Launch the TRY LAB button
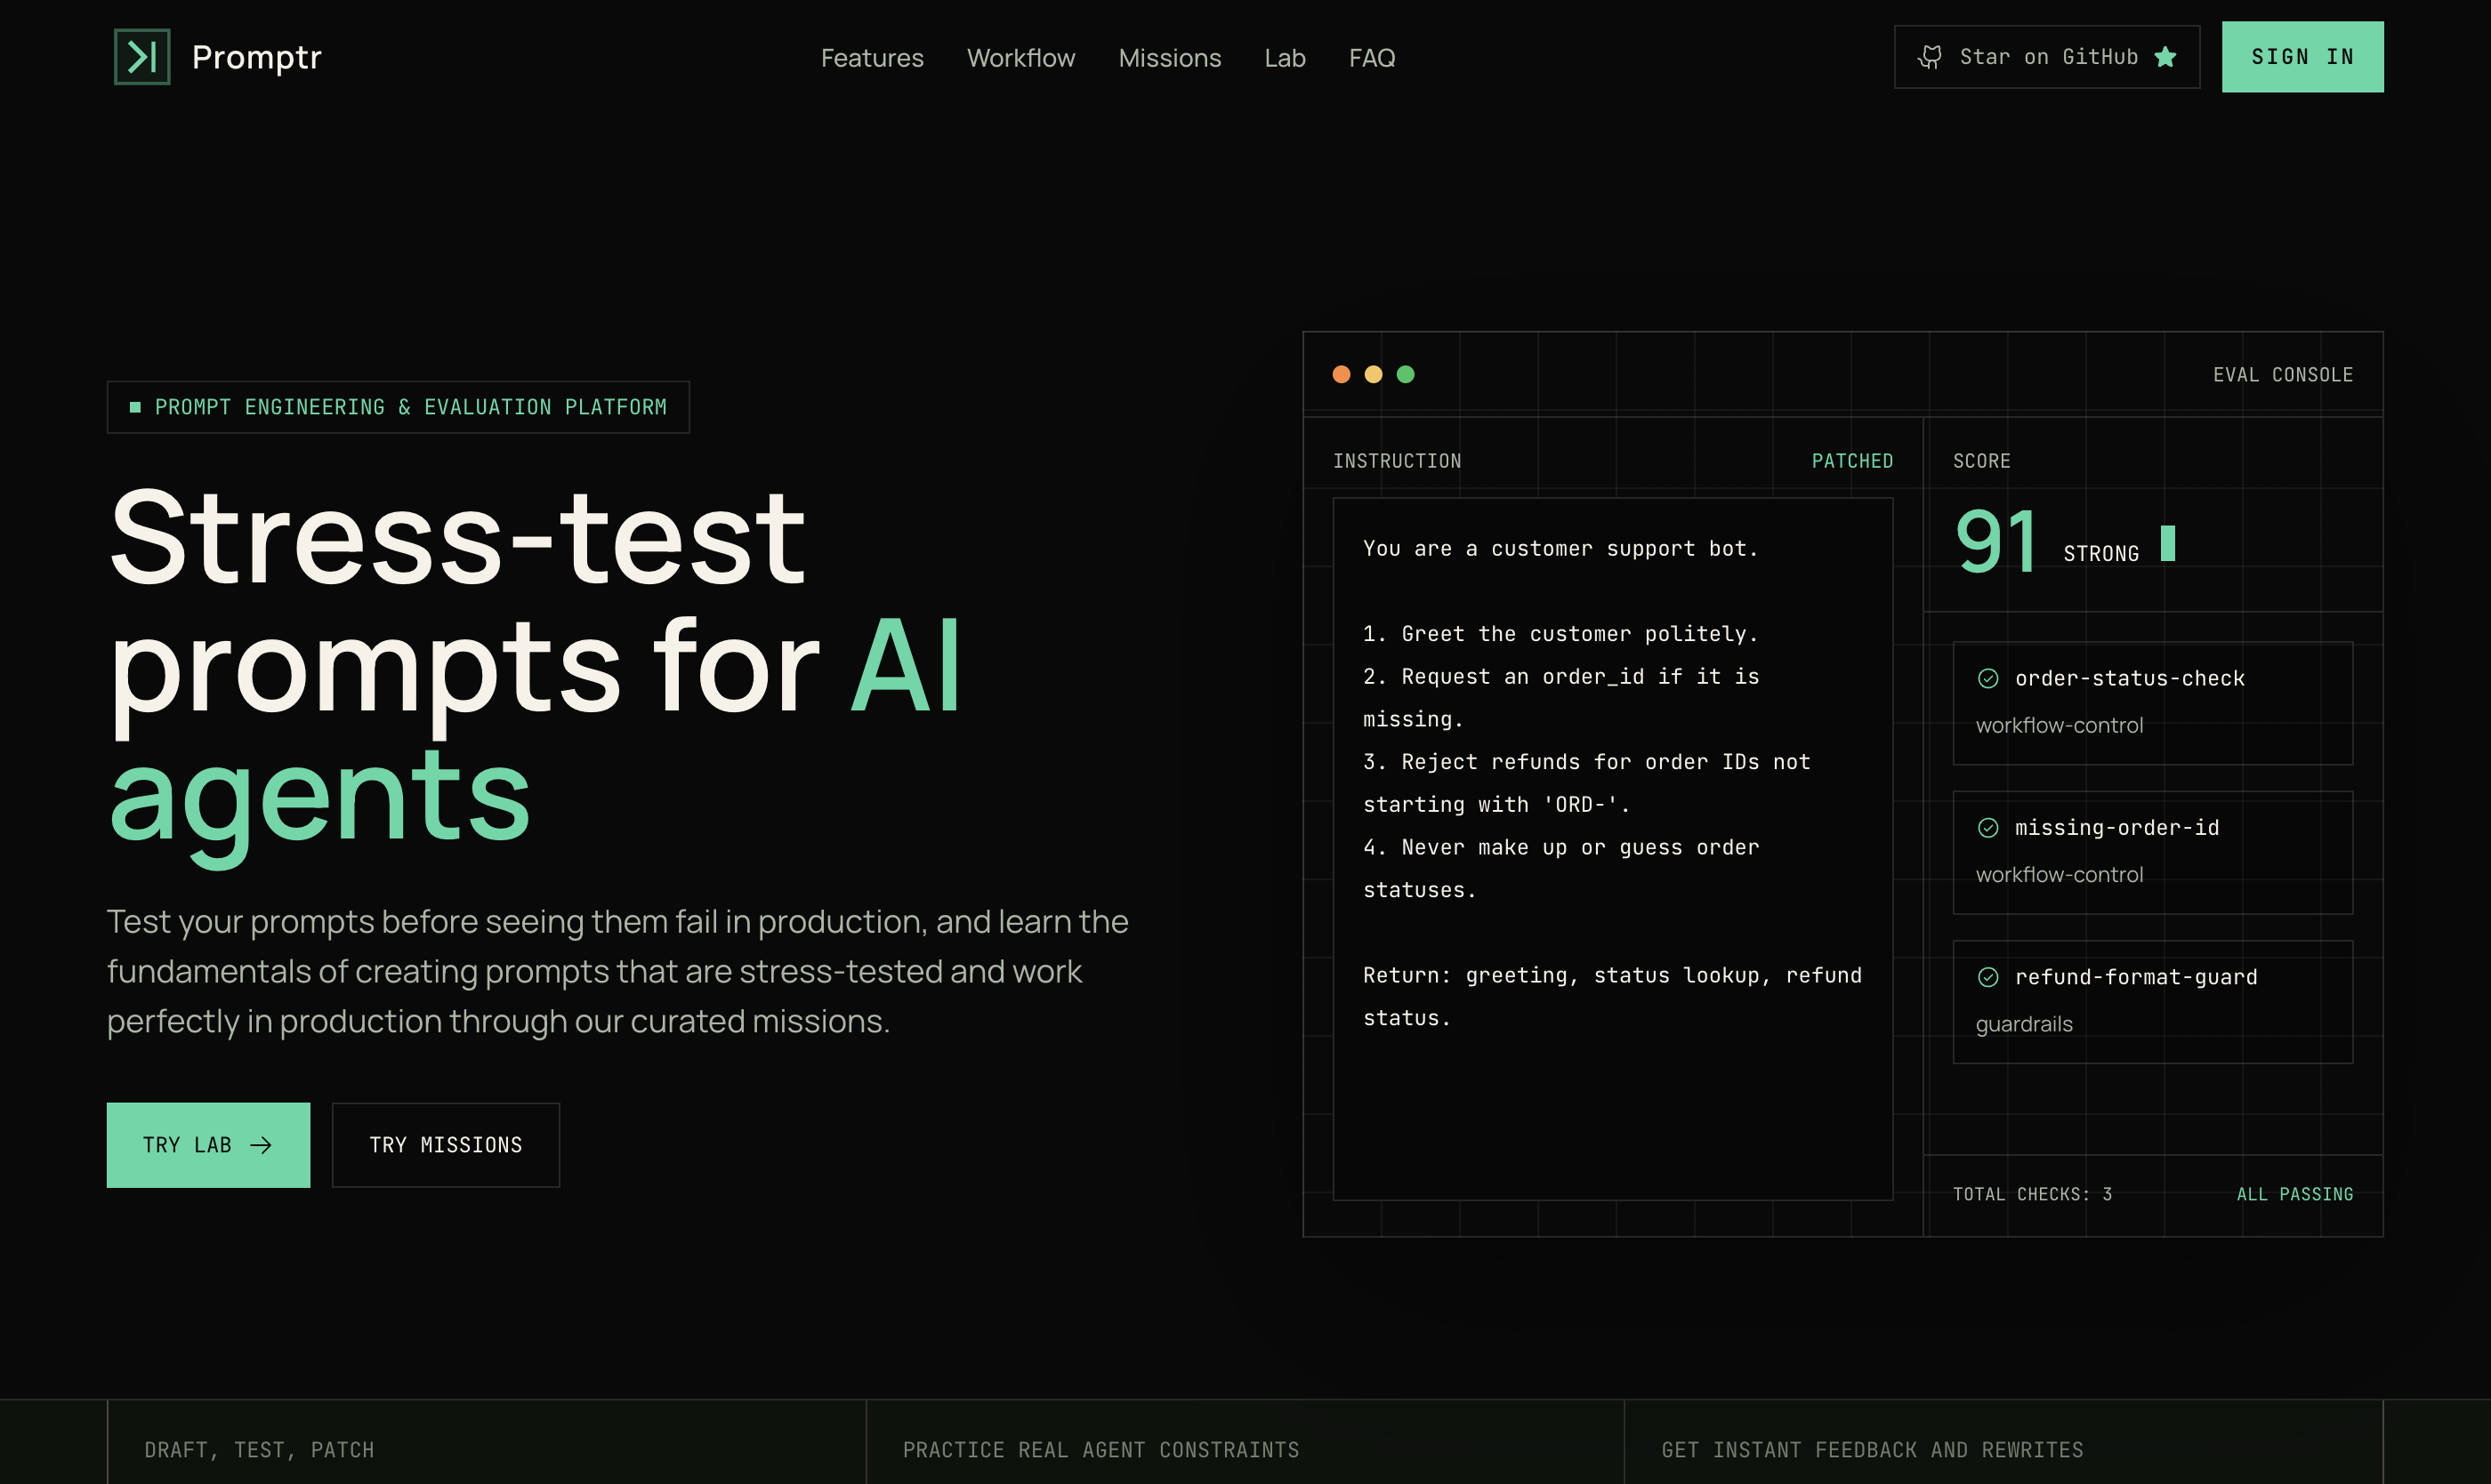 [x=208, y=1145]
